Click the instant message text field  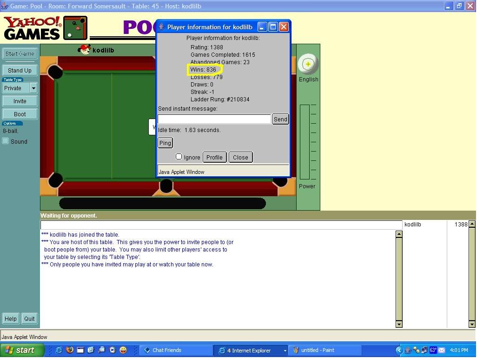point(214,119)
